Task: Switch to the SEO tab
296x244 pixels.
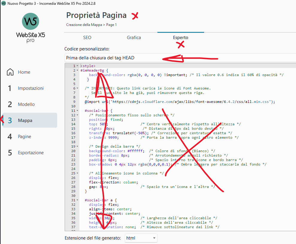Action: [87, 38]
